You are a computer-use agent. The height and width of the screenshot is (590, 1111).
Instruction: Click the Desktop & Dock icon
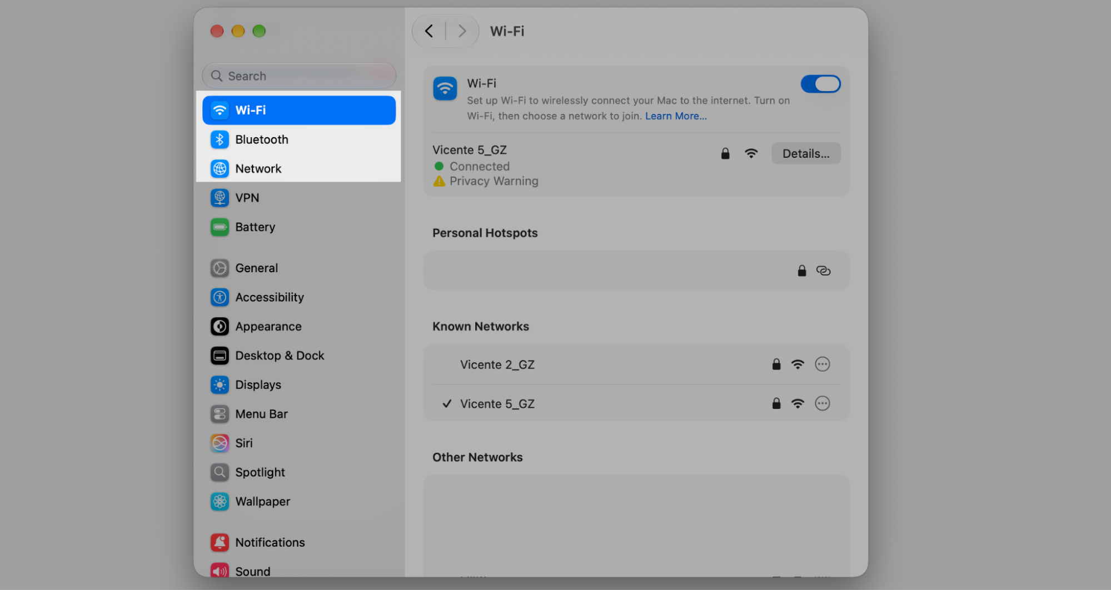(220, 356)
